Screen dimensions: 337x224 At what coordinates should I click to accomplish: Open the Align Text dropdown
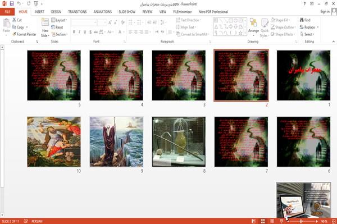(186, 28)
